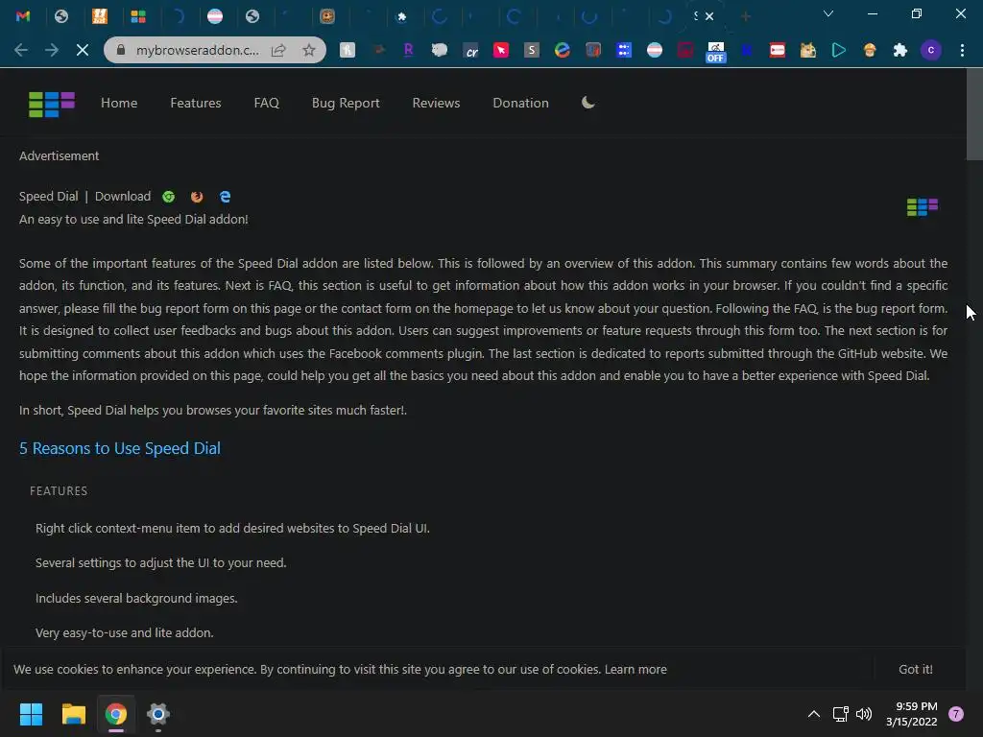Open the green play triangle extension
The height and width of the screenshot is (737, 983).
(839, 50)
